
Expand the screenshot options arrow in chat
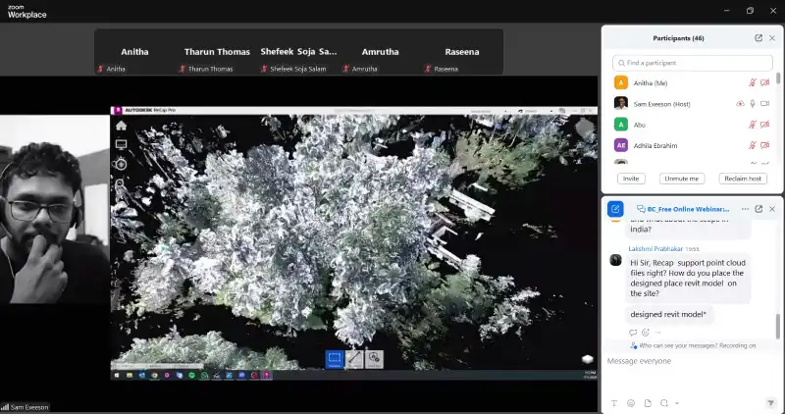pyautogui.click(x=676, y=403)
